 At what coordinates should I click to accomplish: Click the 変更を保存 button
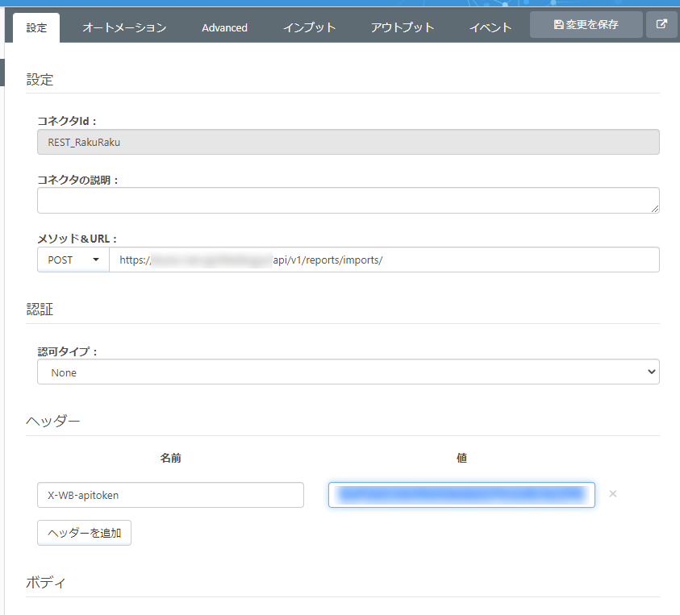tap(586, 25)
